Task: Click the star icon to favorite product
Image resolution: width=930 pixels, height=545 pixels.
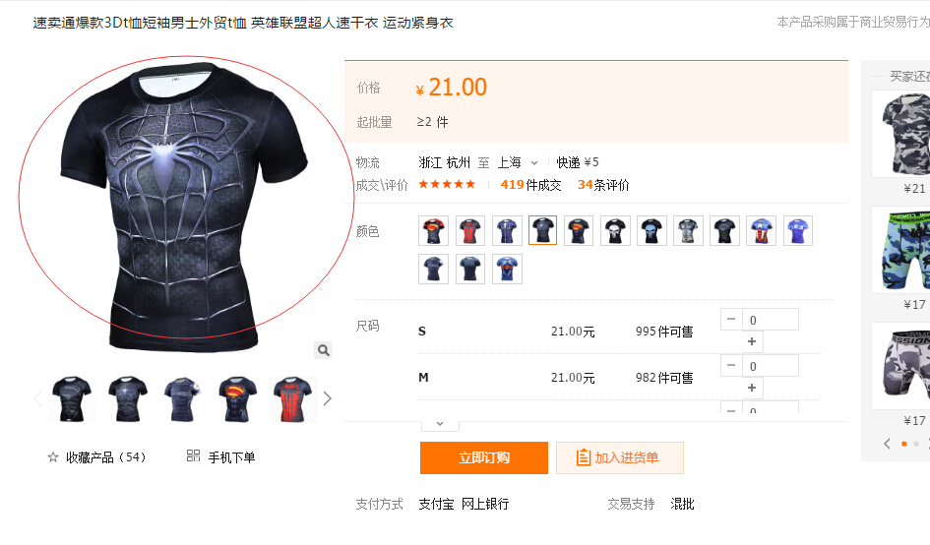Action: point(53,457)
